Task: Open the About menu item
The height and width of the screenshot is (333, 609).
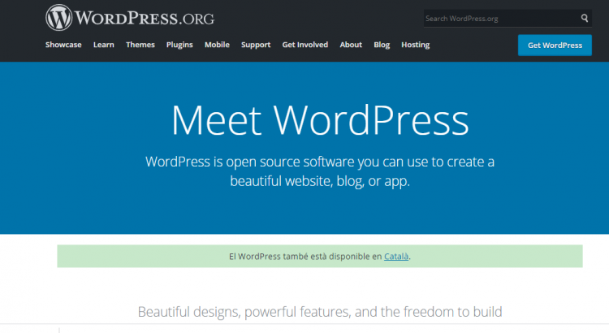Action: pyautogui.click(x=351, y=45)
